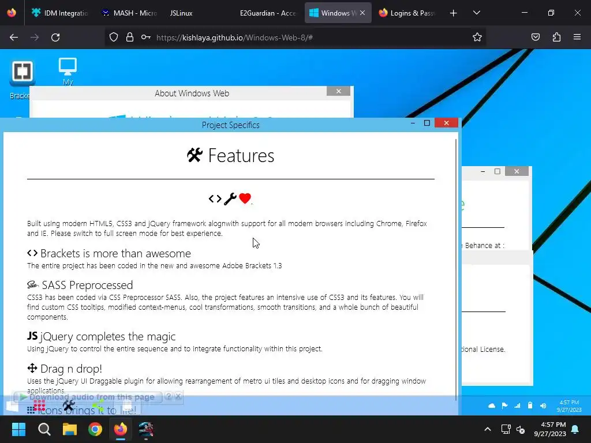
Task: Maximize the Project Specifics window
Action: click(427, 123)
